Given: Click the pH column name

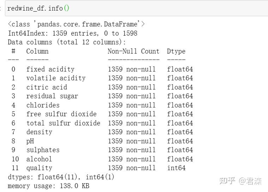Looking at the screenshot, I should 30,141.
